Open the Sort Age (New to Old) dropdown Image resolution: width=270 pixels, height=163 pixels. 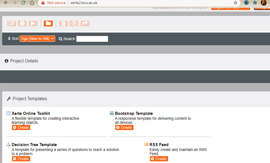point(37,39)
